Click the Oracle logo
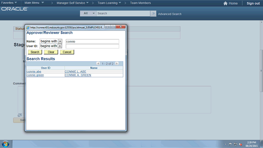This screenshot has height=148, width=263. pos(15,9)
